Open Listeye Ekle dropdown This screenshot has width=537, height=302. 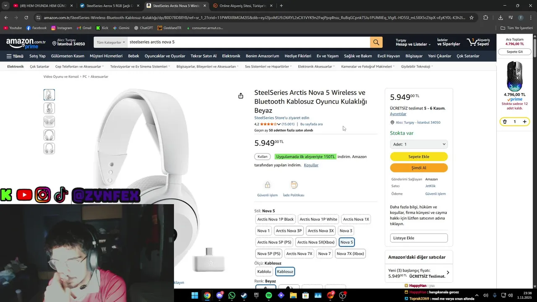419,238
